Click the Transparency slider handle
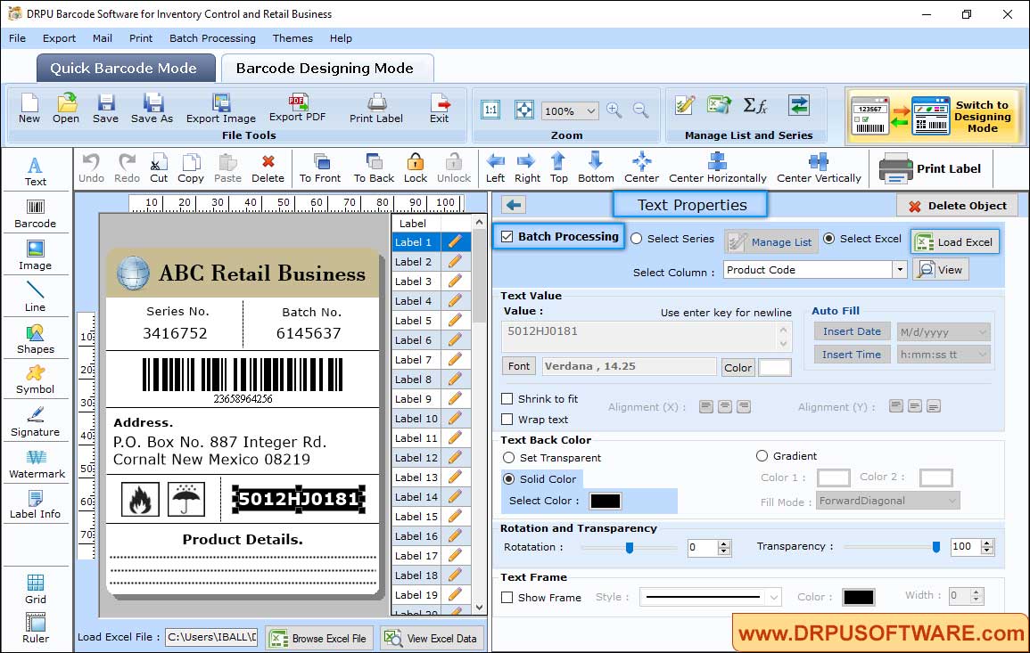This screenshot has height=653, width=1030. (x=936, y=547)
